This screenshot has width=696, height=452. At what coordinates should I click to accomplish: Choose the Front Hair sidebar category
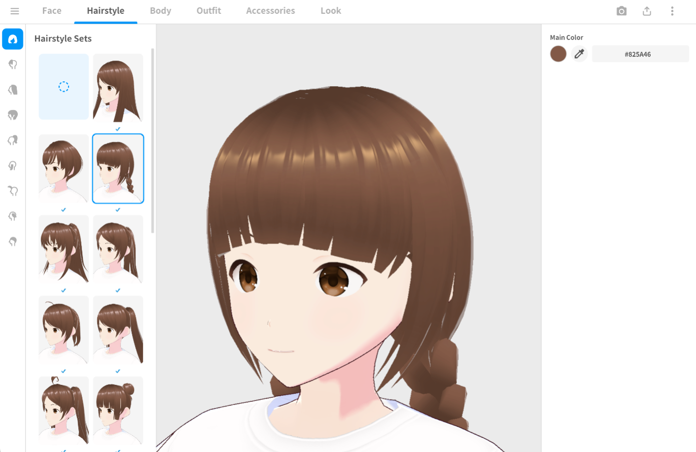[13, 65]
